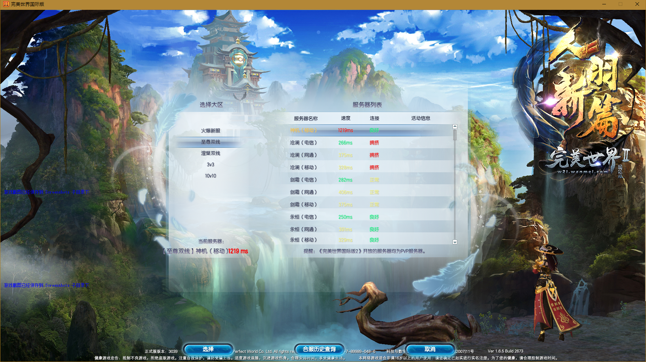
Task: Click the 正式服版本: 3039 text
Action: click(161, 351)
